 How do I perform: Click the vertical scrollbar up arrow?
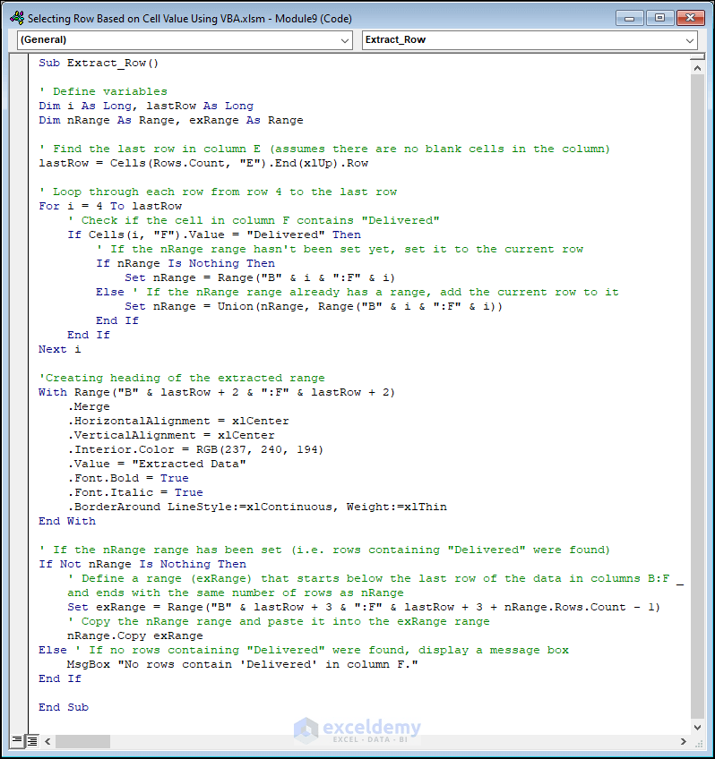pyautogui.click(x=697, y=68)
